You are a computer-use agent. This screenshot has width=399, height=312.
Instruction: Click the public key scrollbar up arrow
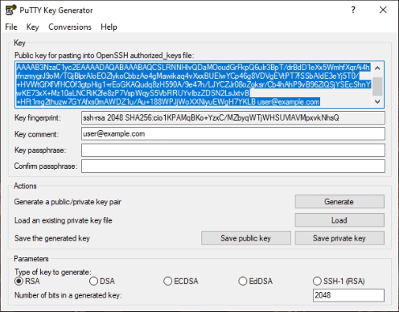click(377, 68)
